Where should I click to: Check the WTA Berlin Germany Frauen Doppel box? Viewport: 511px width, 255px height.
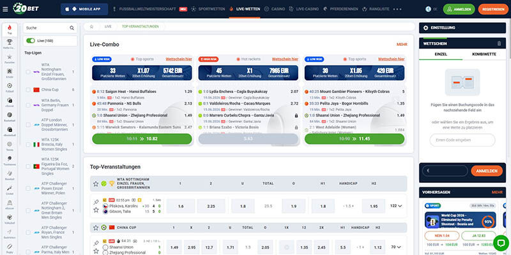[x=28, y=105]
